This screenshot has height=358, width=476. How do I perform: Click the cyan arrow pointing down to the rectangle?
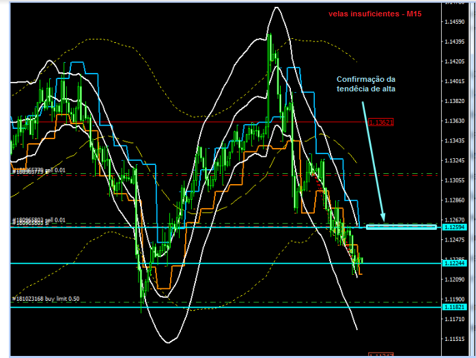(372, 157)
